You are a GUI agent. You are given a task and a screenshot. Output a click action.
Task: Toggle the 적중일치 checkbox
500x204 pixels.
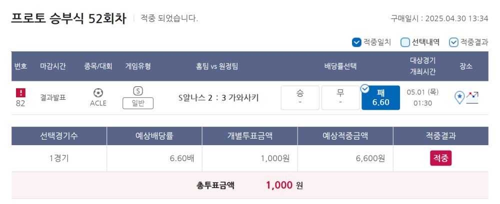coord(356,42)
